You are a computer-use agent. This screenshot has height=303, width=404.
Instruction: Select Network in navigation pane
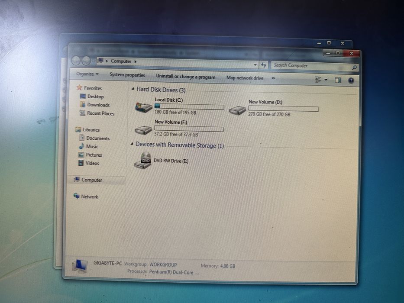(x=90, y=197)
